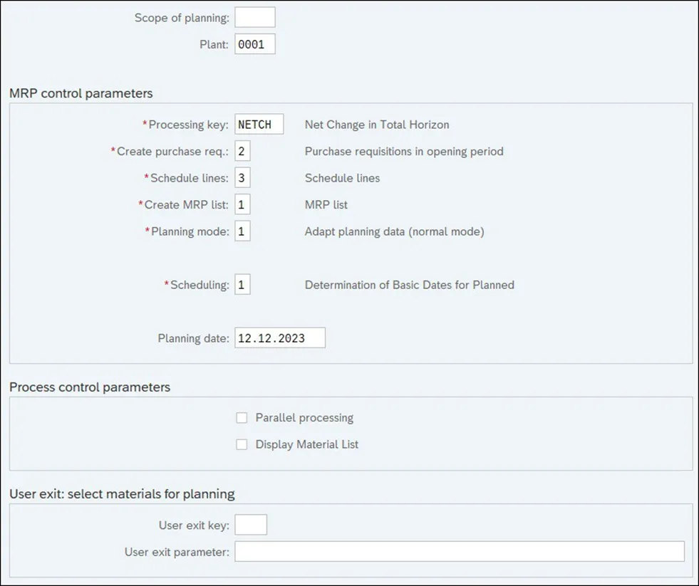The width and height of the screenshot is (699, 586).
Task: Click the Planning mode input field
Action: [242, 231]
